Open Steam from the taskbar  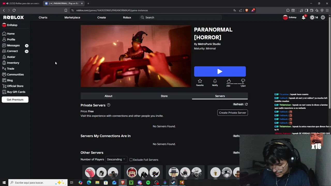pos(173,183)
